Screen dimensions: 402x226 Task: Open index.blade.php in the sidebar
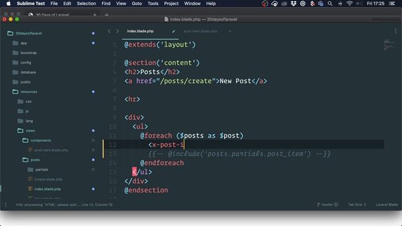(48, 189)
